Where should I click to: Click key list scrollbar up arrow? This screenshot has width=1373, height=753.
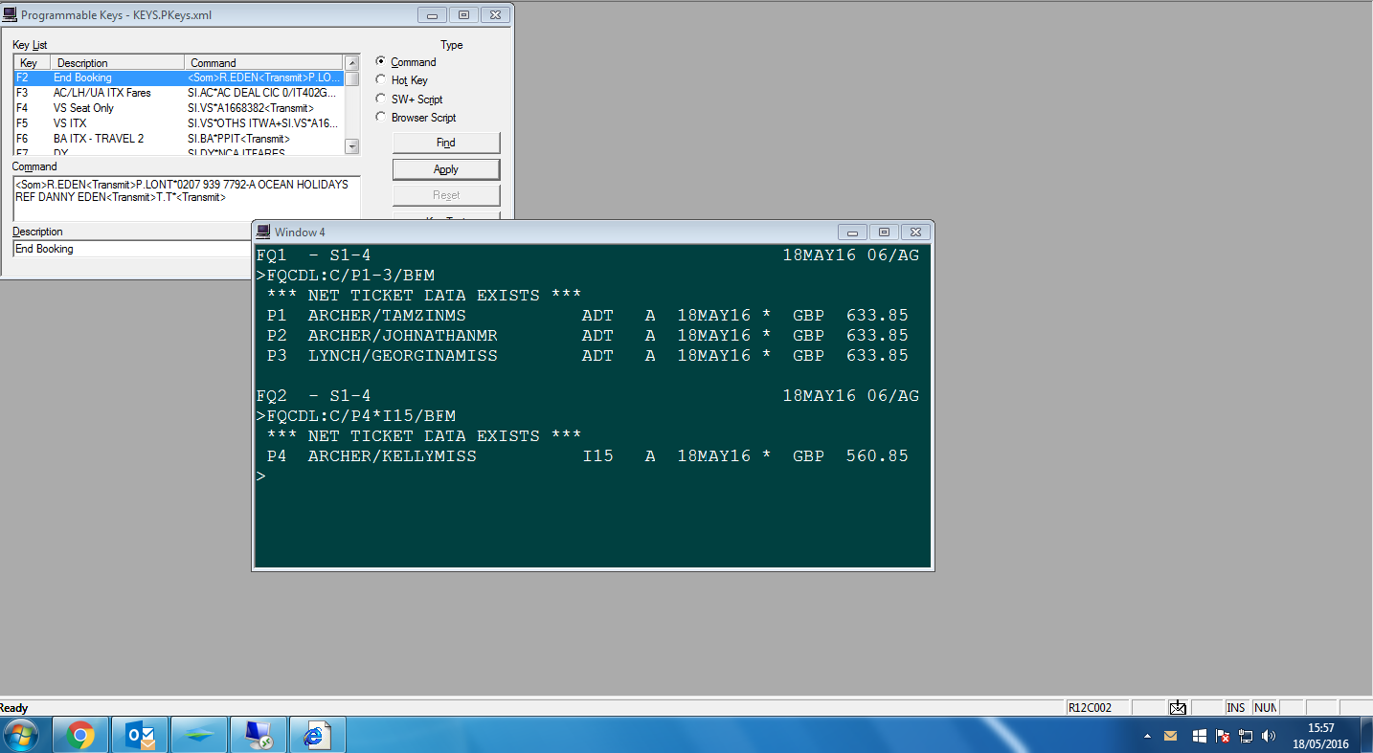351,63
